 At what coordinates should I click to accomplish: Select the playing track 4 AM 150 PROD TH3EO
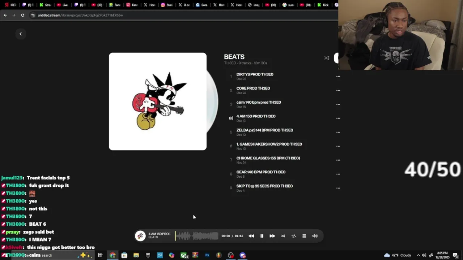point(256,116)
